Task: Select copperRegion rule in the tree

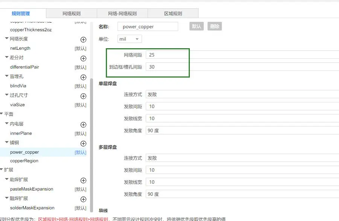Action: [x=24, y=161]
